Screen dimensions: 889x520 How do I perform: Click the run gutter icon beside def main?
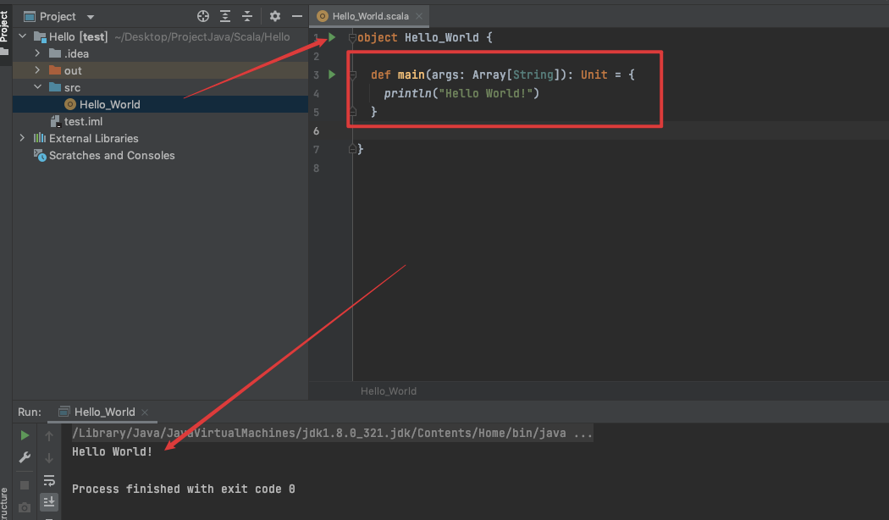point(332,75)
